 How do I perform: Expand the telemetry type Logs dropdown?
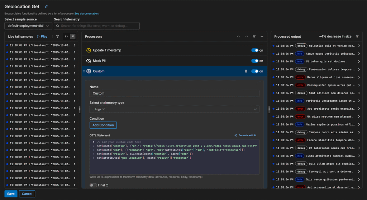point(256,109)
